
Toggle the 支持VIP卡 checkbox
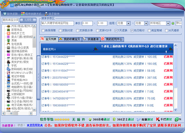(x=97, y=31)
